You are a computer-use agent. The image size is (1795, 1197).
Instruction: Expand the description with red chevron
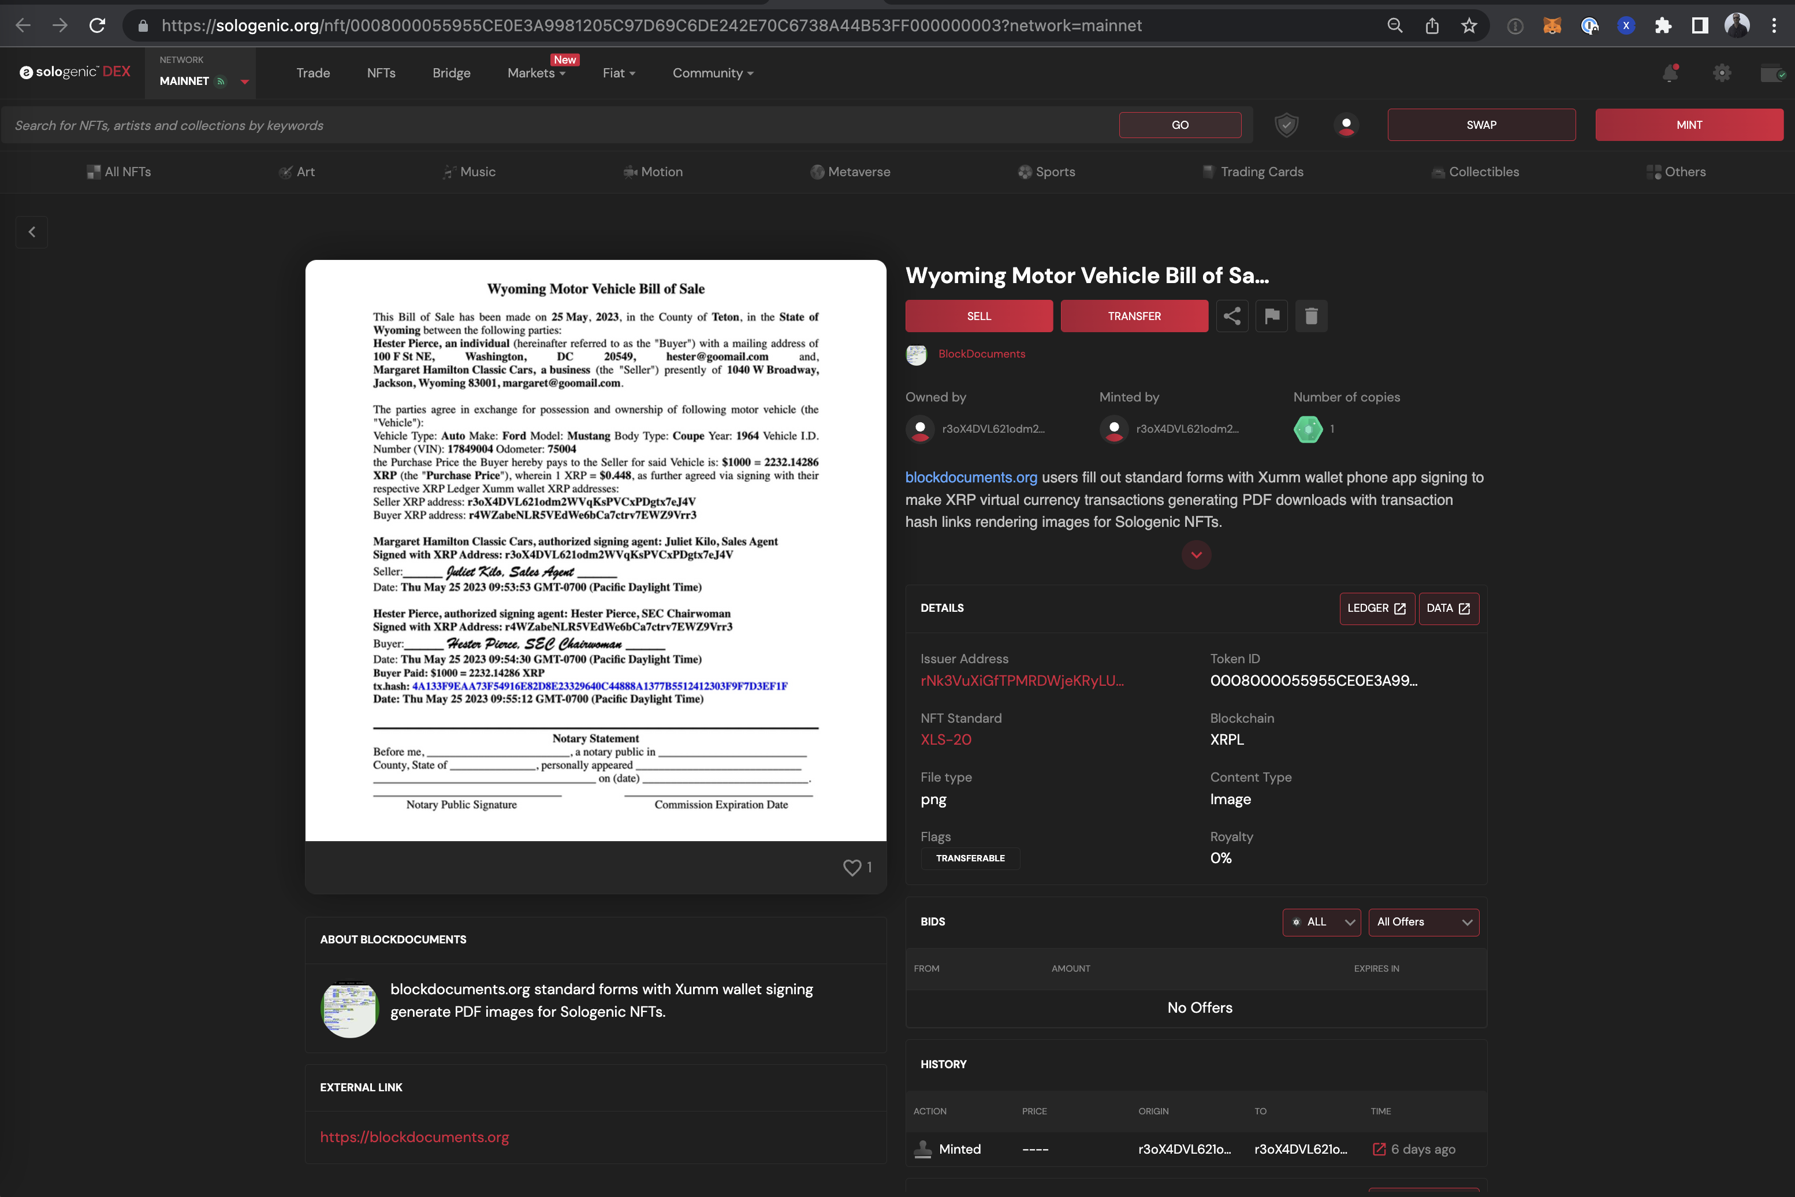(1196, 555)
